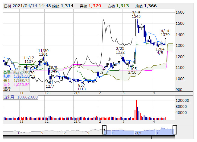This screenshot has height=142, width=197.
Task: Click the 11/12 1137 label
Action: (x=29, y=60)
